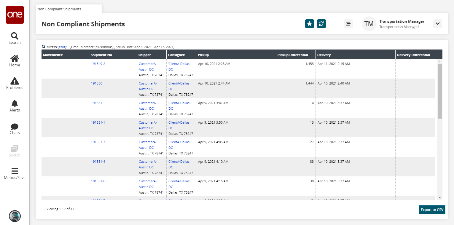454x225 pixels.
Task: Open shipment 191549-2 link
Action: pyautogui.click(x=98, y=64)
